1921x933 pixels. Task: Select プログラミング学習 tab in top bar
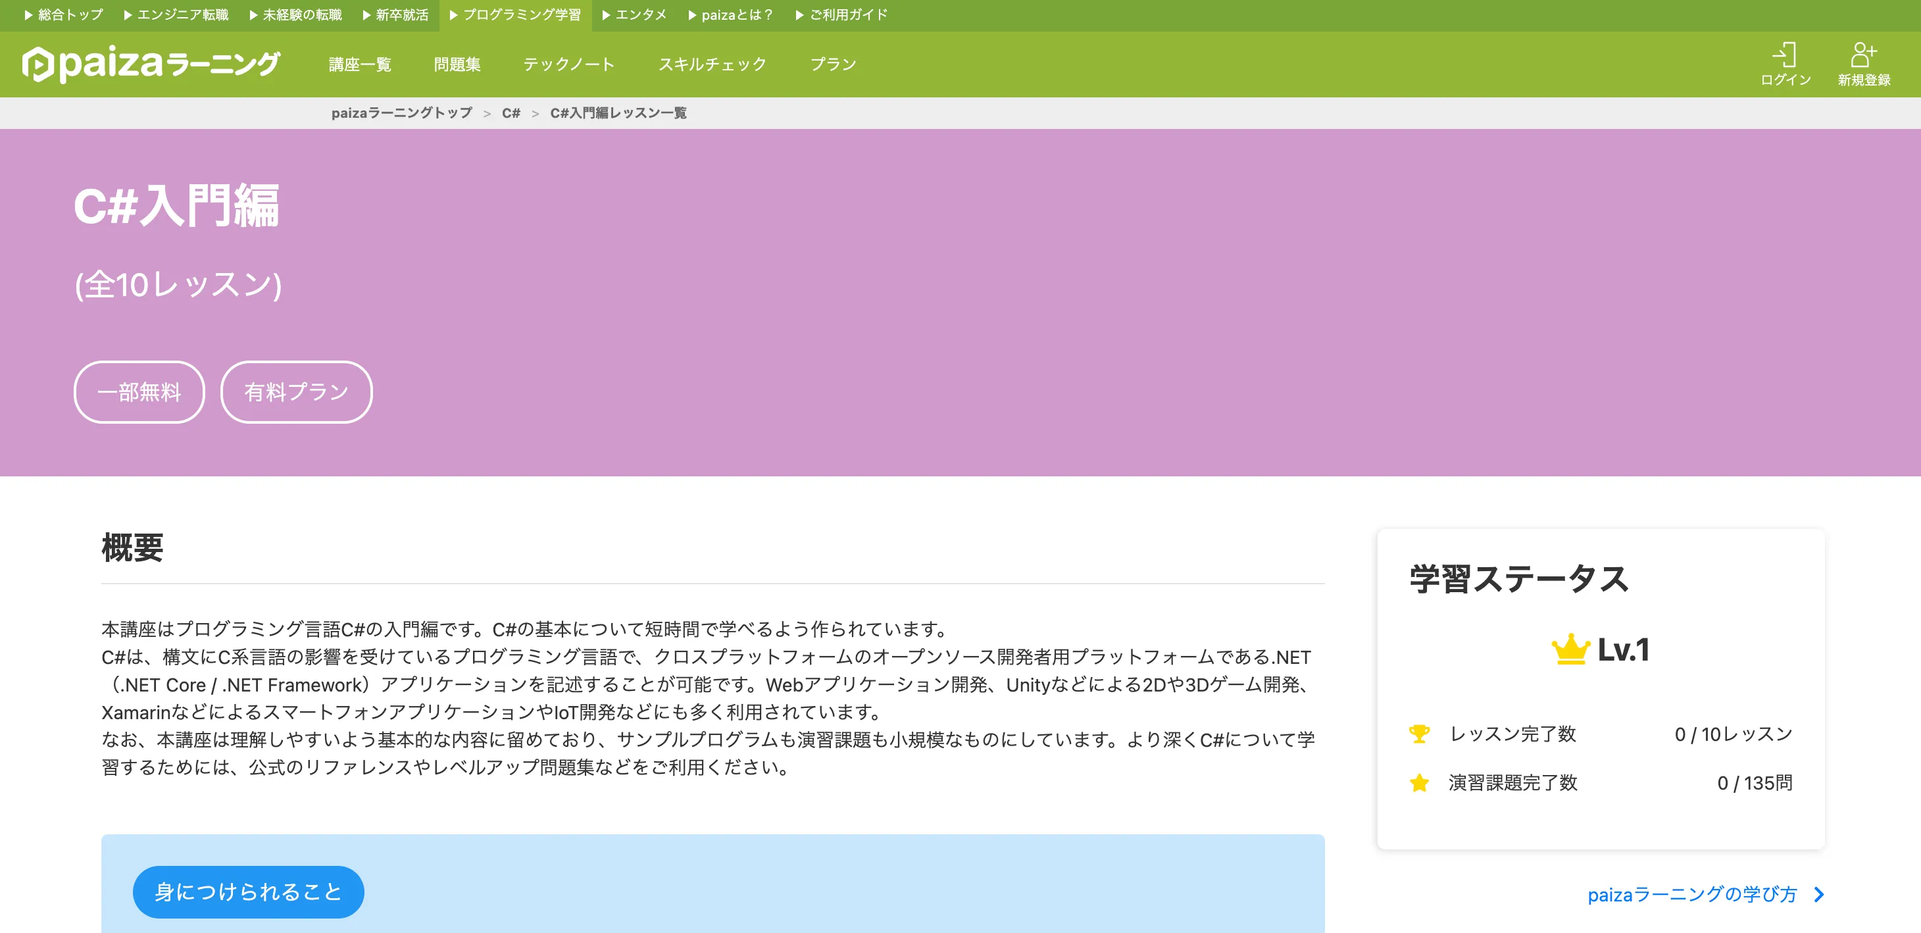pyautogui.click(x=515, y=15)
